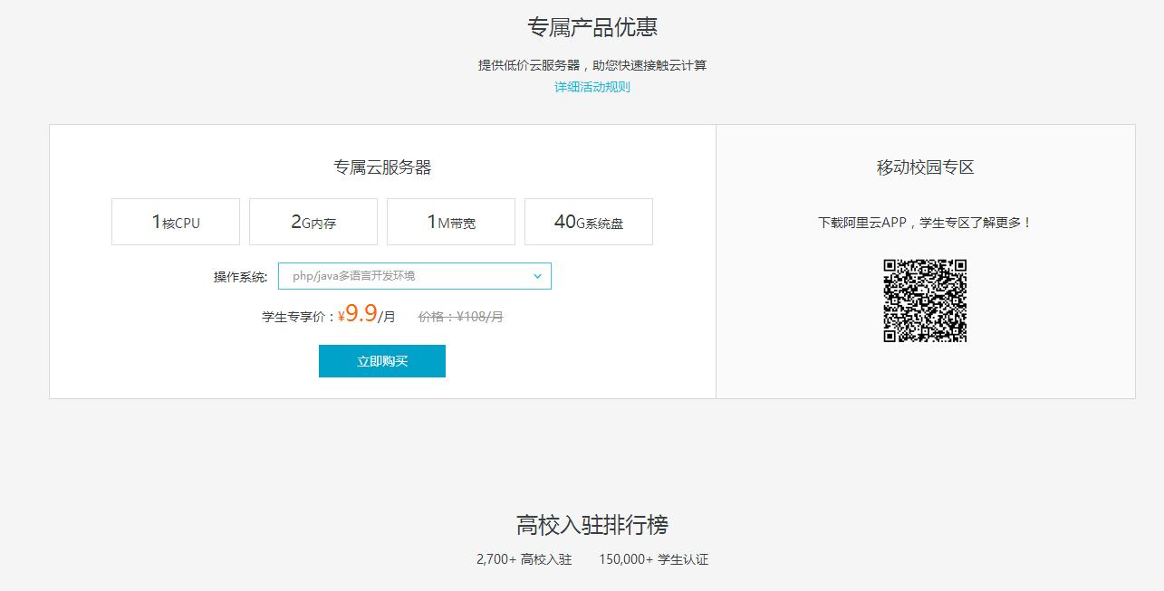Select the 40G系统盘 spec card

(588, 222)
